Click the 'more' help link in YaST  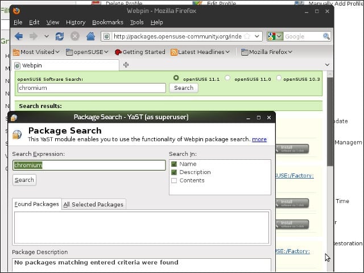point(259,139)
